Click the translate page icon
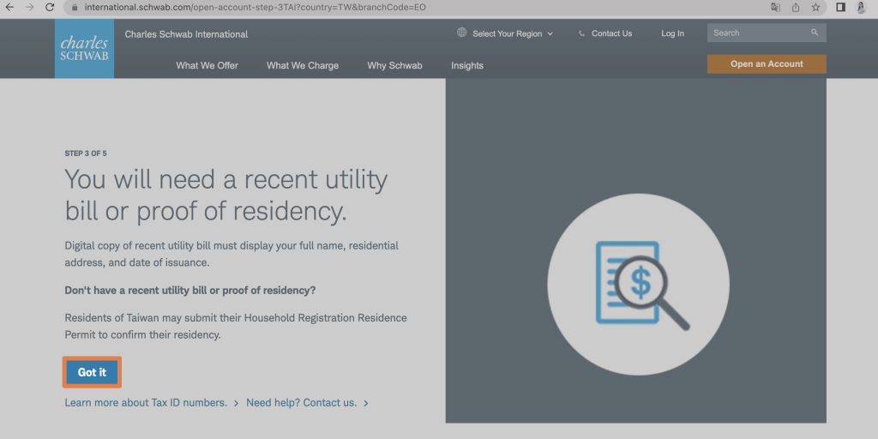The height and width of the screenshot is (439, 878). point(775,7)
